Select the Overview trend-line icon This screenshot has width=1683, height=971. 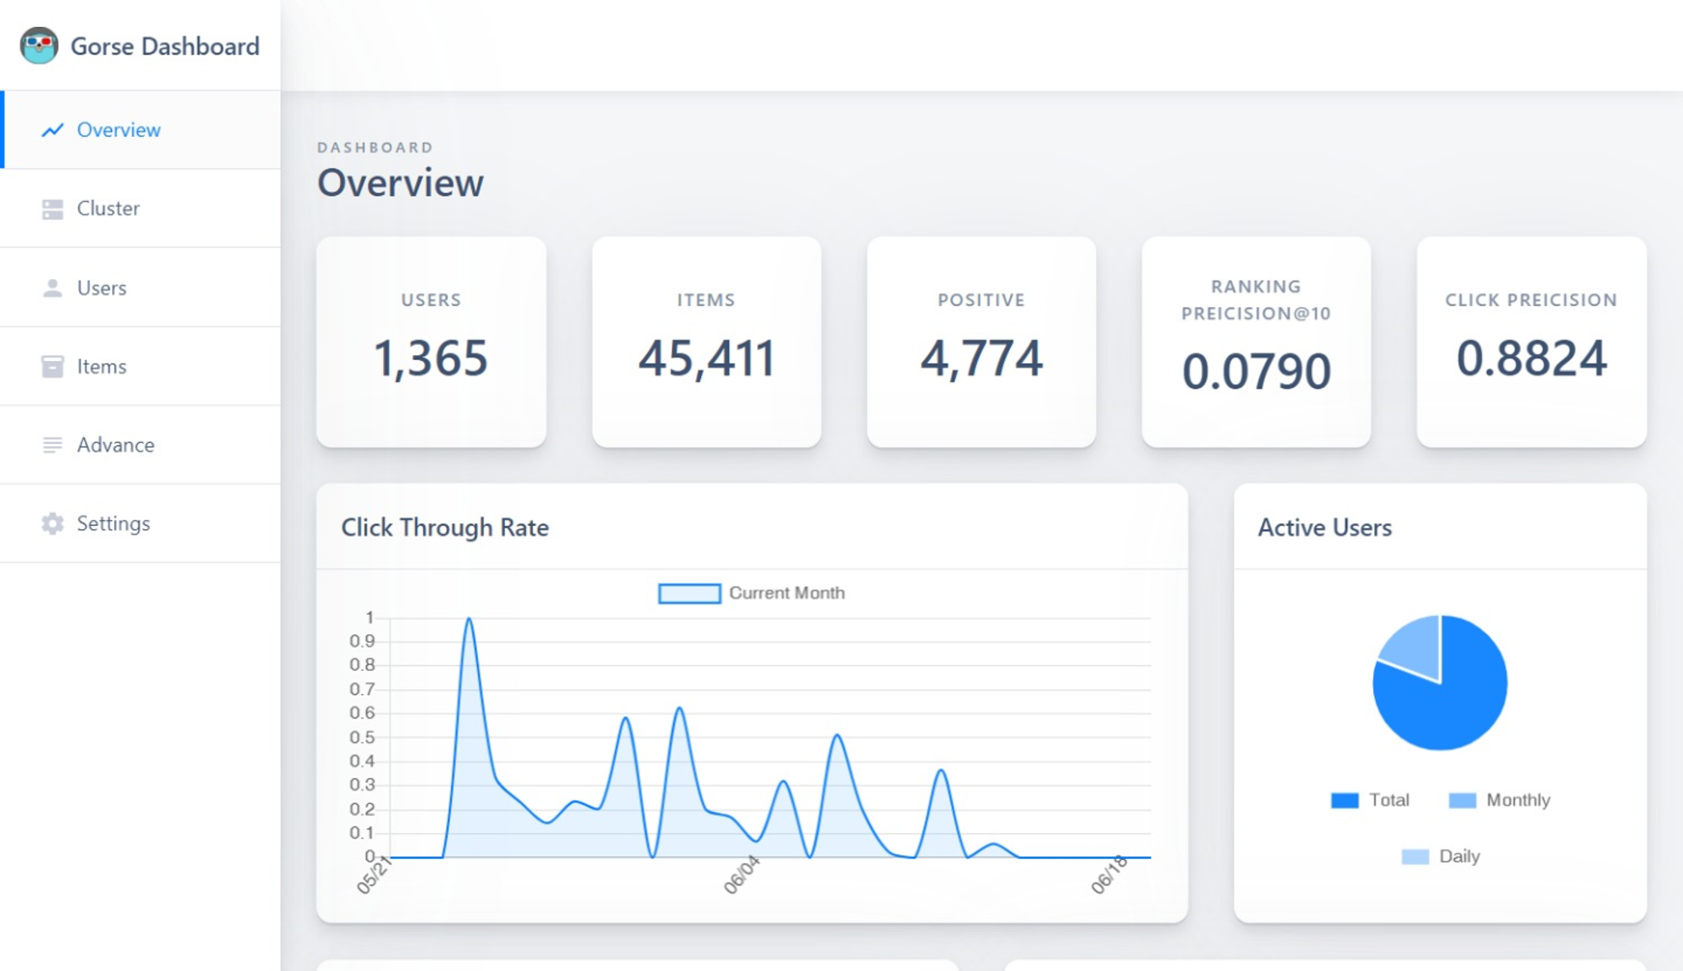click(x=52, y=130)
